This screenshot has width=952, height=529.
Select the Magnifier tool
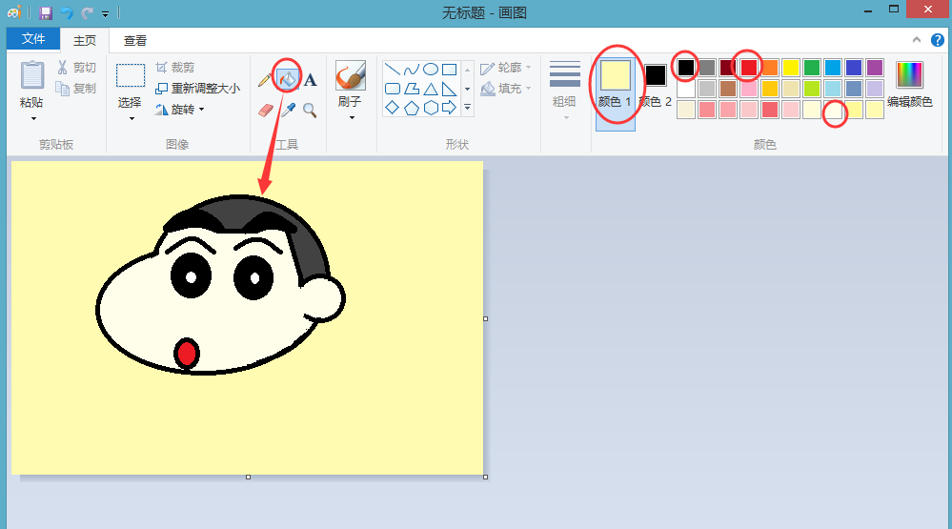pos(311,111)
